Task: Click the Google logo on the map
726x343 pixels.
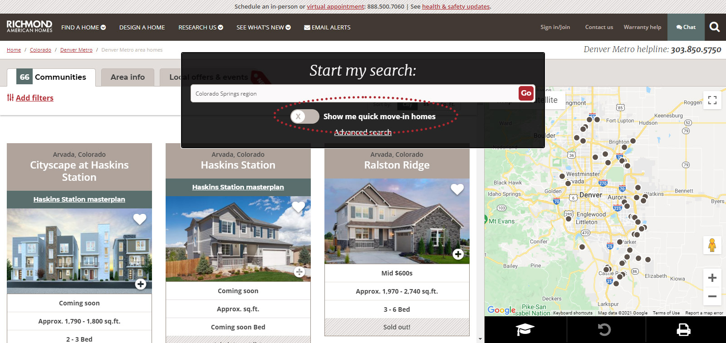Action: [501, 310]
